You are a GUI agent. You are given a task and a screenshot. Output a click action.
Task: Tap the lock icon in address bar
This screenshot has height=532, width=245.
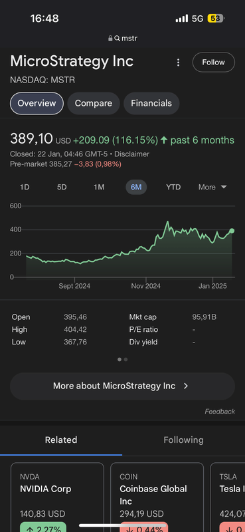coord(110,39)
